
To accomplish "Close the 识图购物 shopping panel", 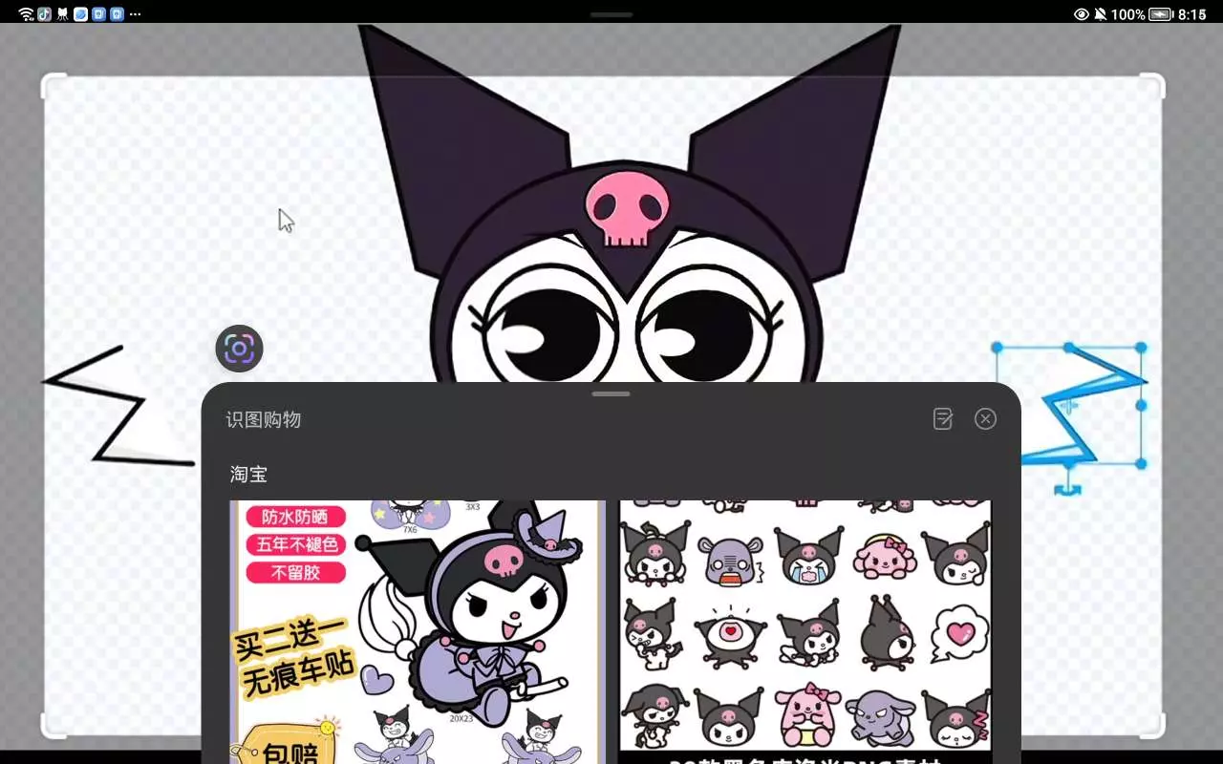I will click(x=986, y=419).
